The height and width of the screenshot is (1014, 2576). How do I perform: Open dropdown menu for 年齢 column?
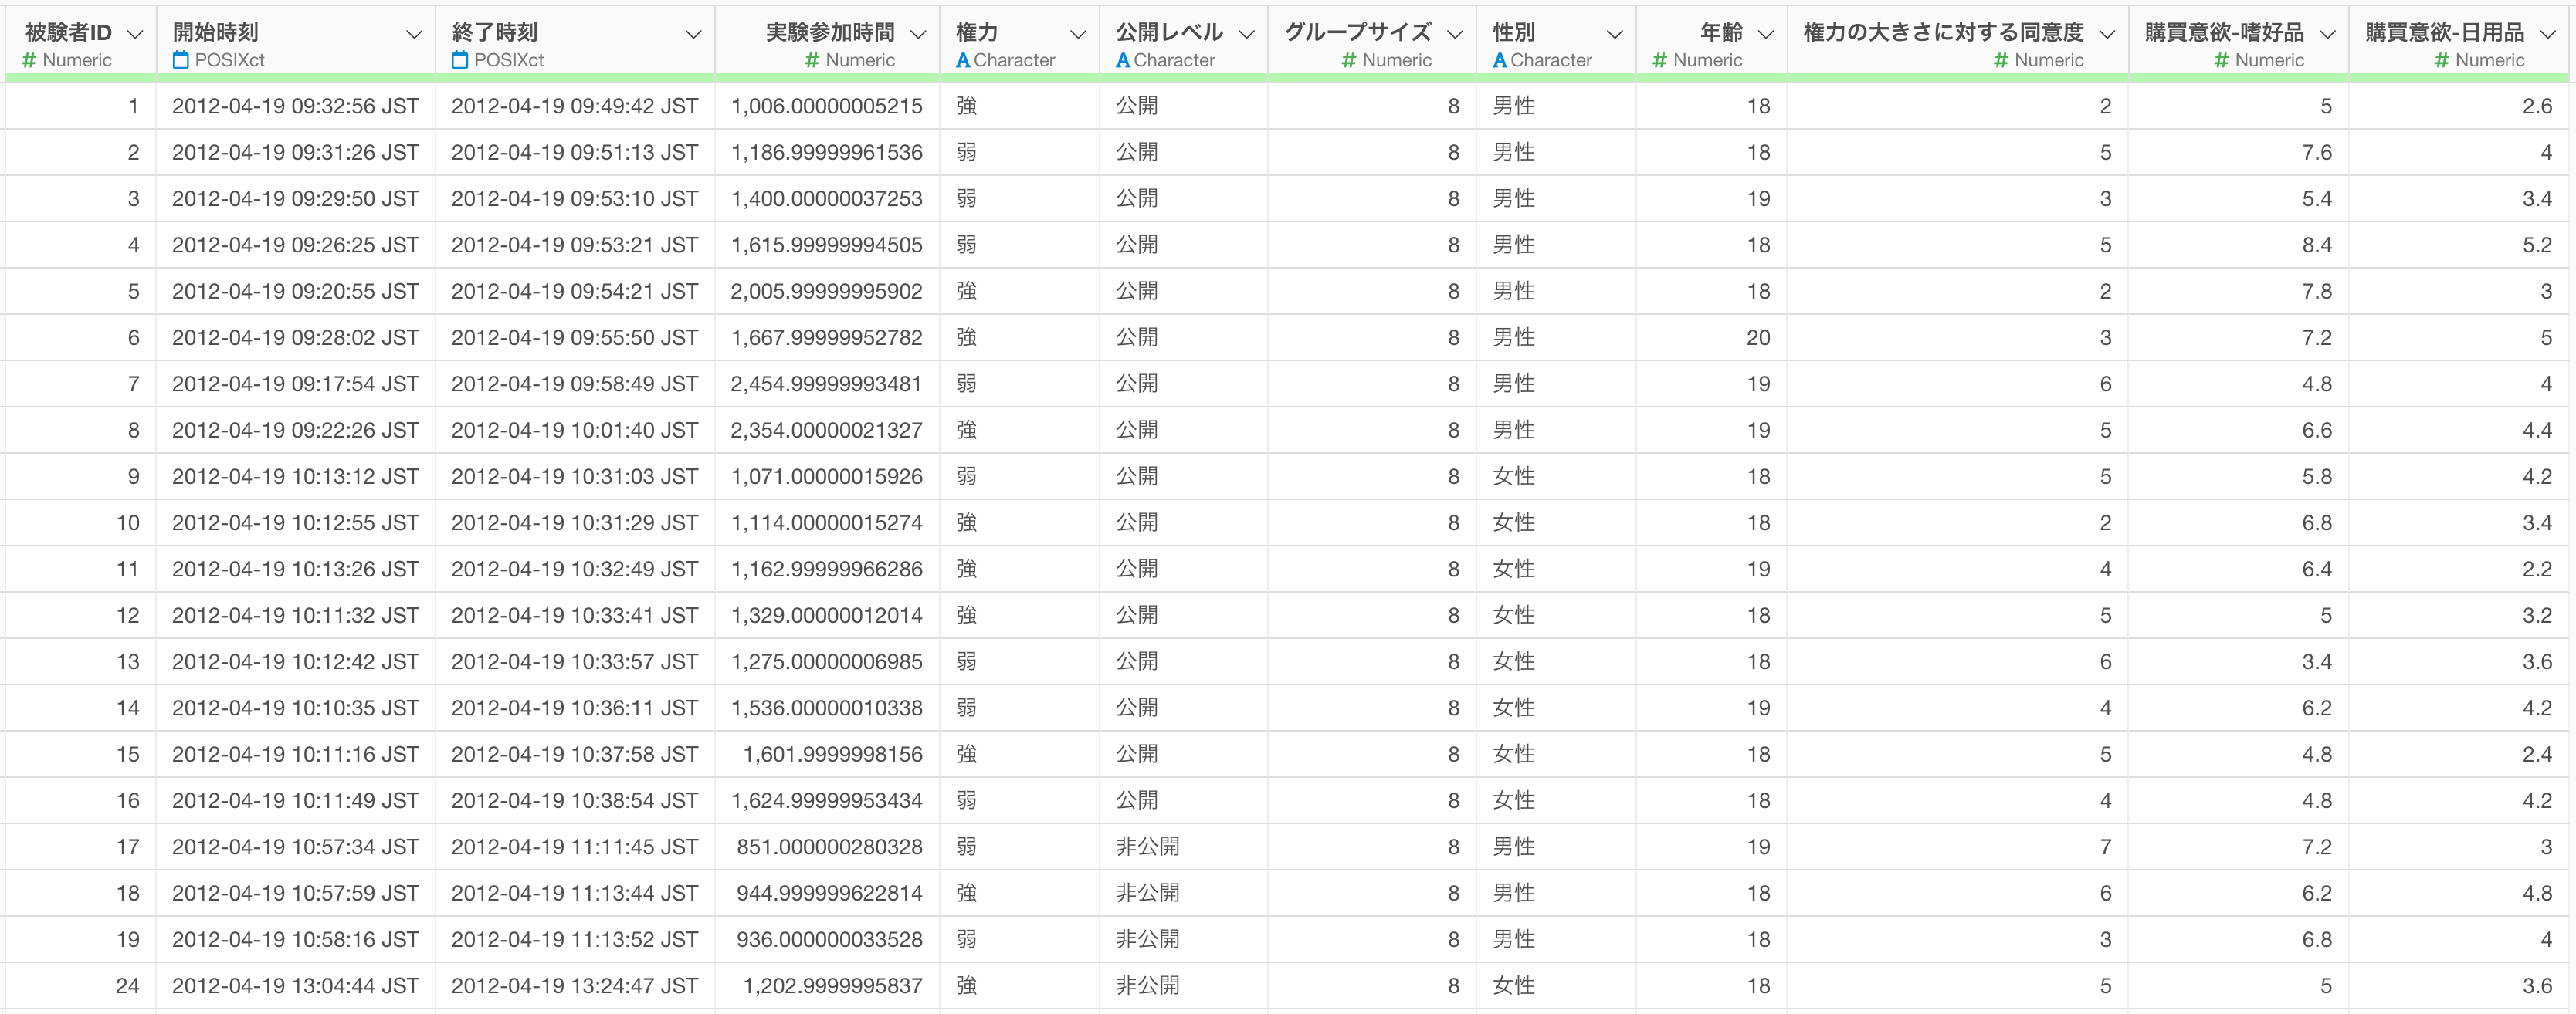1766,34
